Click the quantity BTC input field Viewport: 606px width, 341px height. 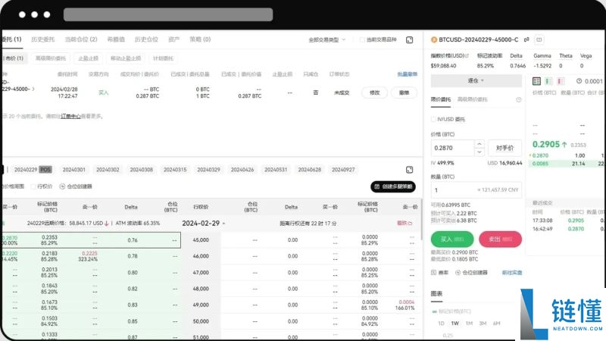point(476,190)
